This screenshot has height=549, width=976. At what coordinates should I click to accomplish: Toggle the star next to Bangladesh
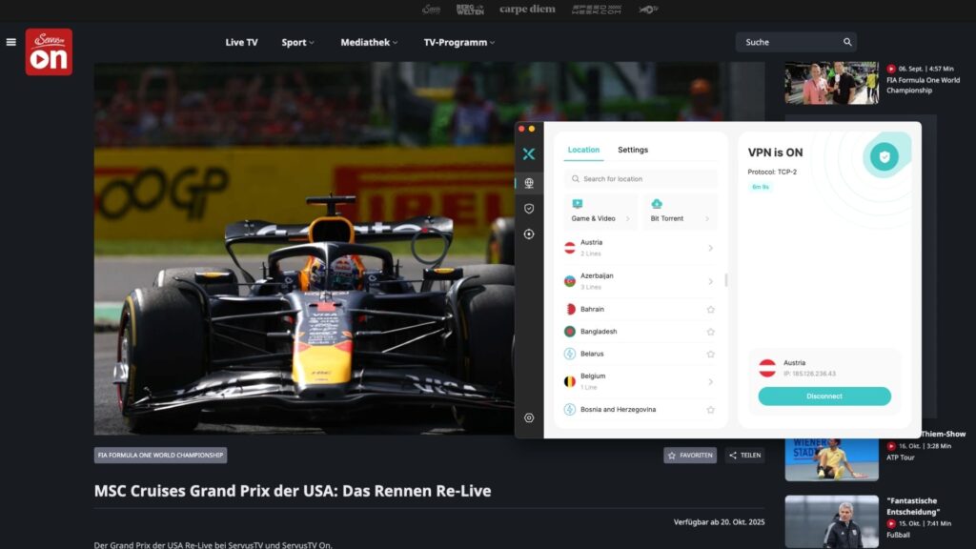point(710,332)
